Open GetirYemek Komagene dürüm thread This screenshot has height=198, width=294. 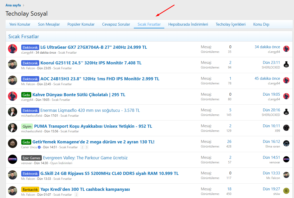click(93, 142)
